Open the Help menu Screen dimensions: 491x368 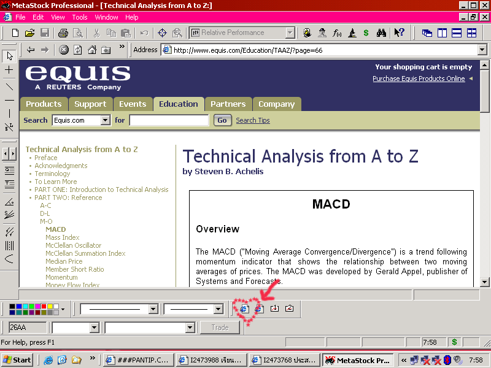click(x=132, y=17)
